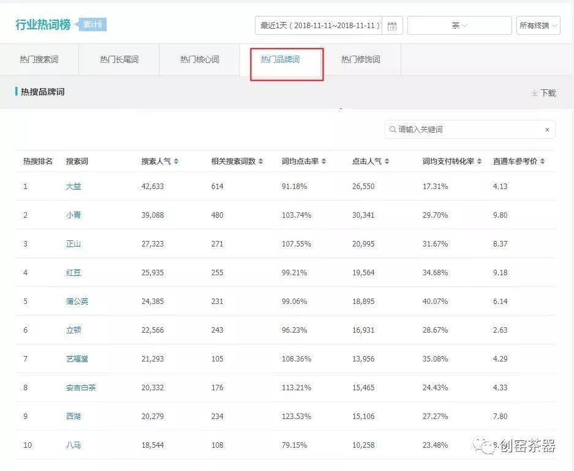Switch to 热门长尾词 tab
The height and width of the screenshot is (471, 574).
click(x=119, y=59)
